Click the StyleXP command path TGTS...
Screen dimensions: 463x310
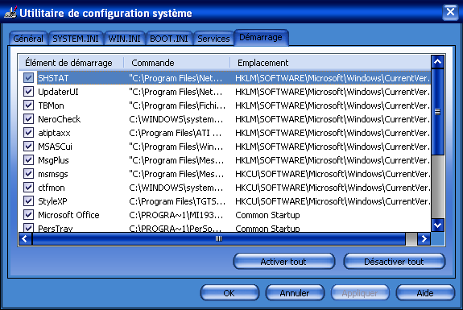pyautogui.click(x=177, y=201)
